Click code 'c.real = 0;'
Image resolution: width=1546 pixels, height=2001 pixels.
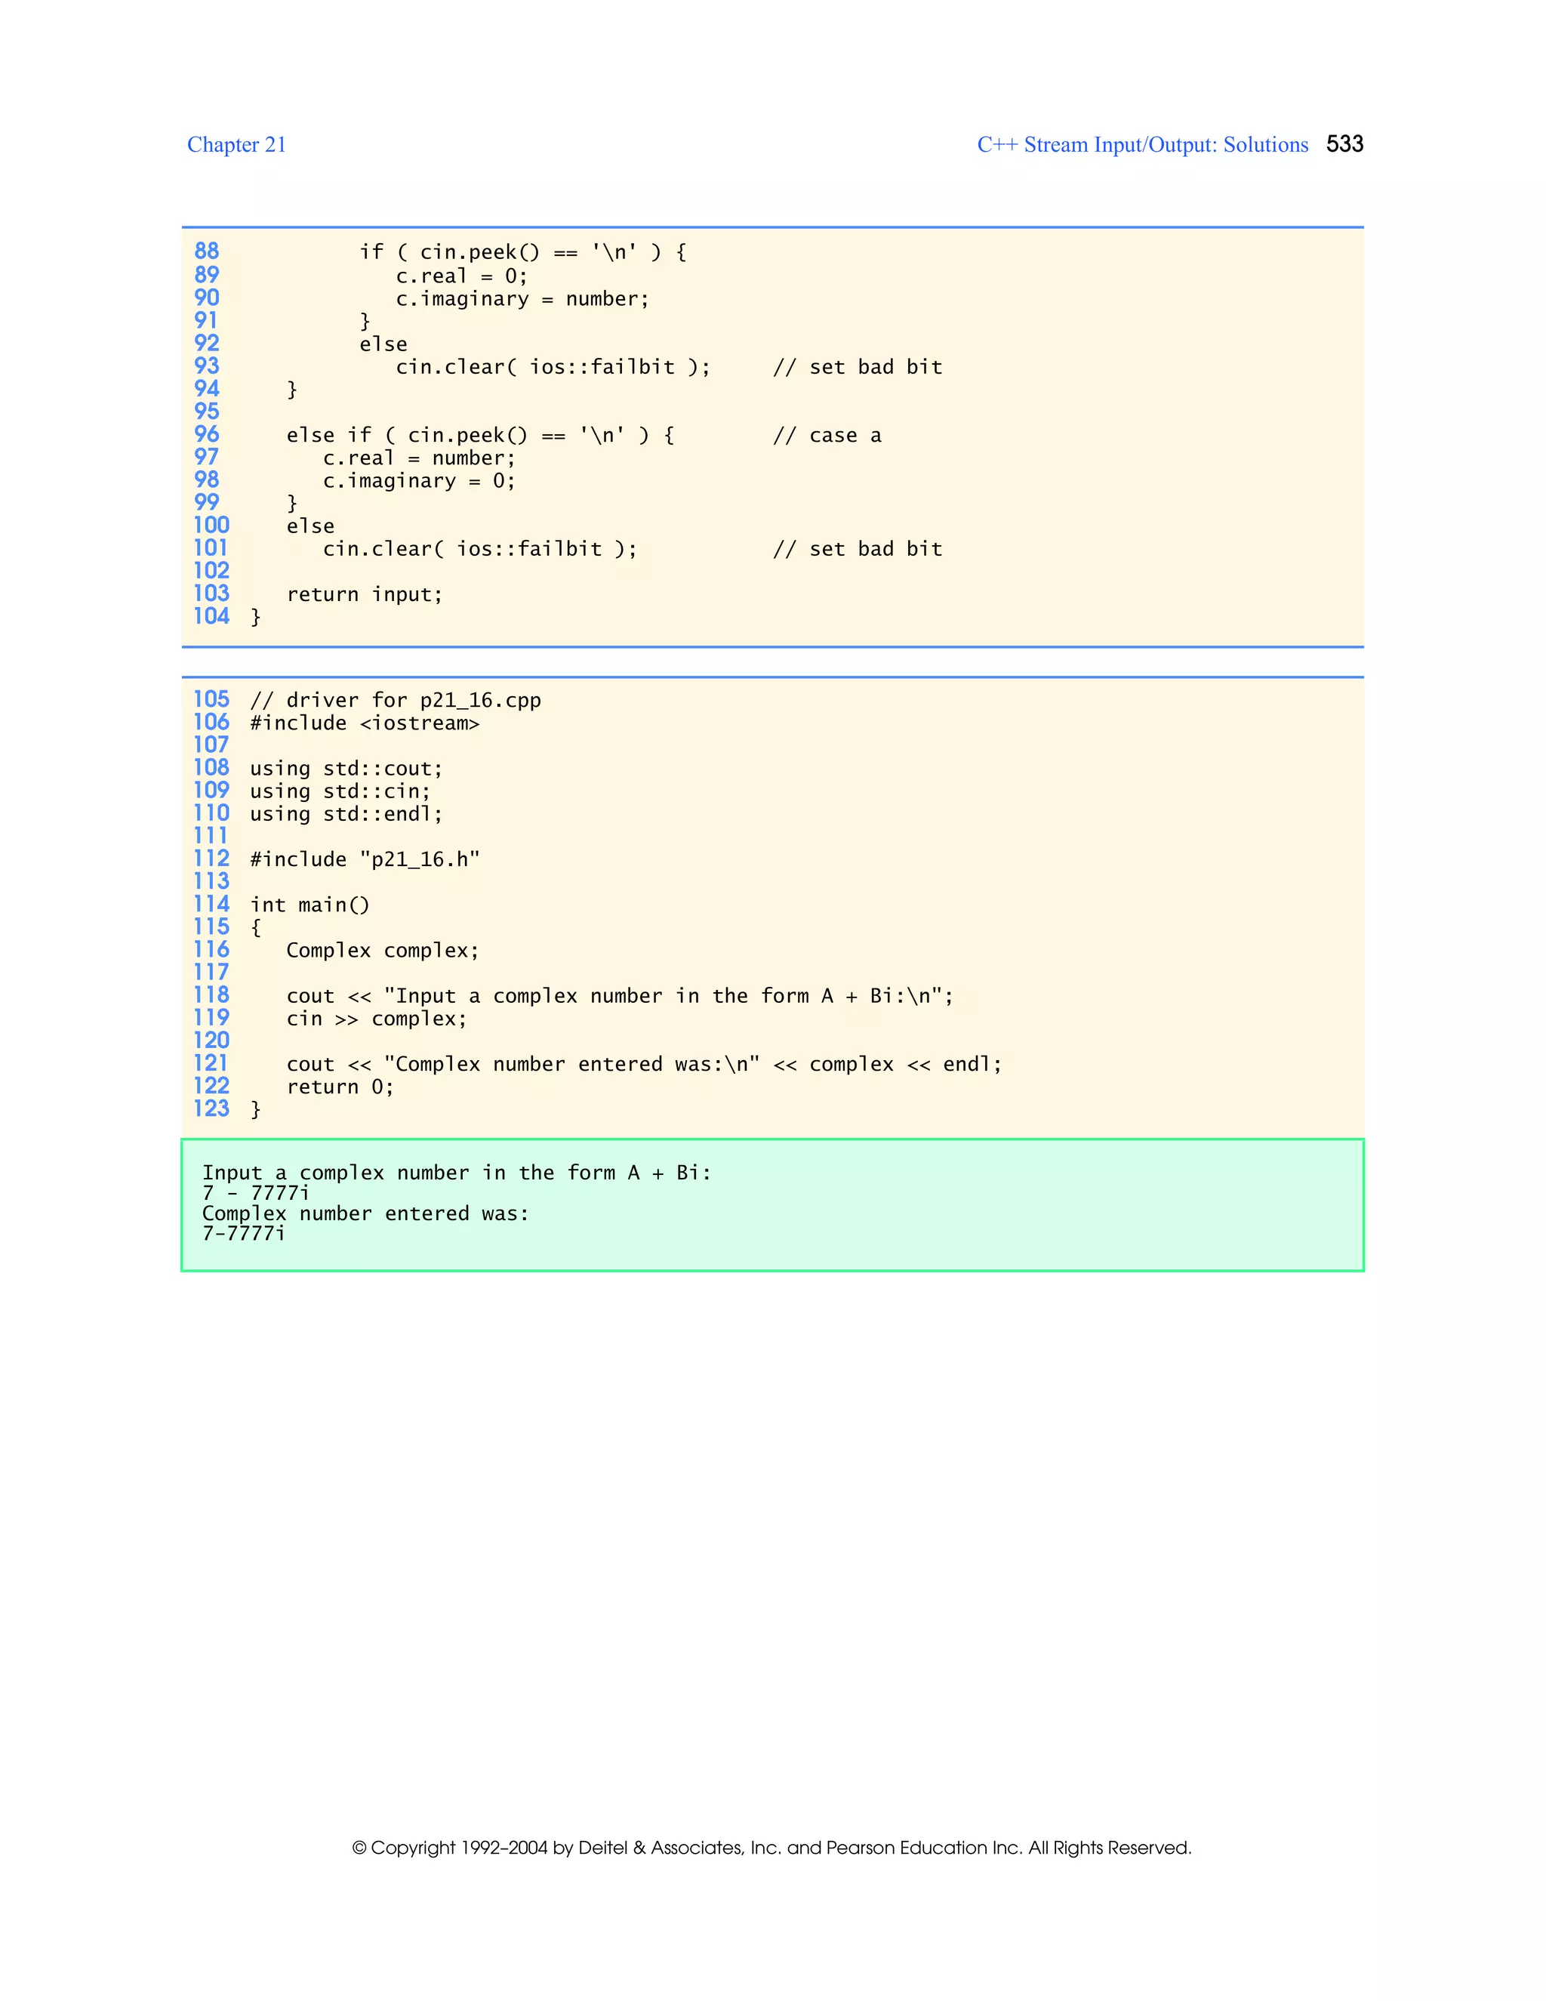point(461,276)
